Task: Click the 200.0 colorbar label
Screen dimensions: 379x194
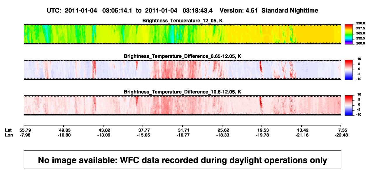Action: coord(361,43)
